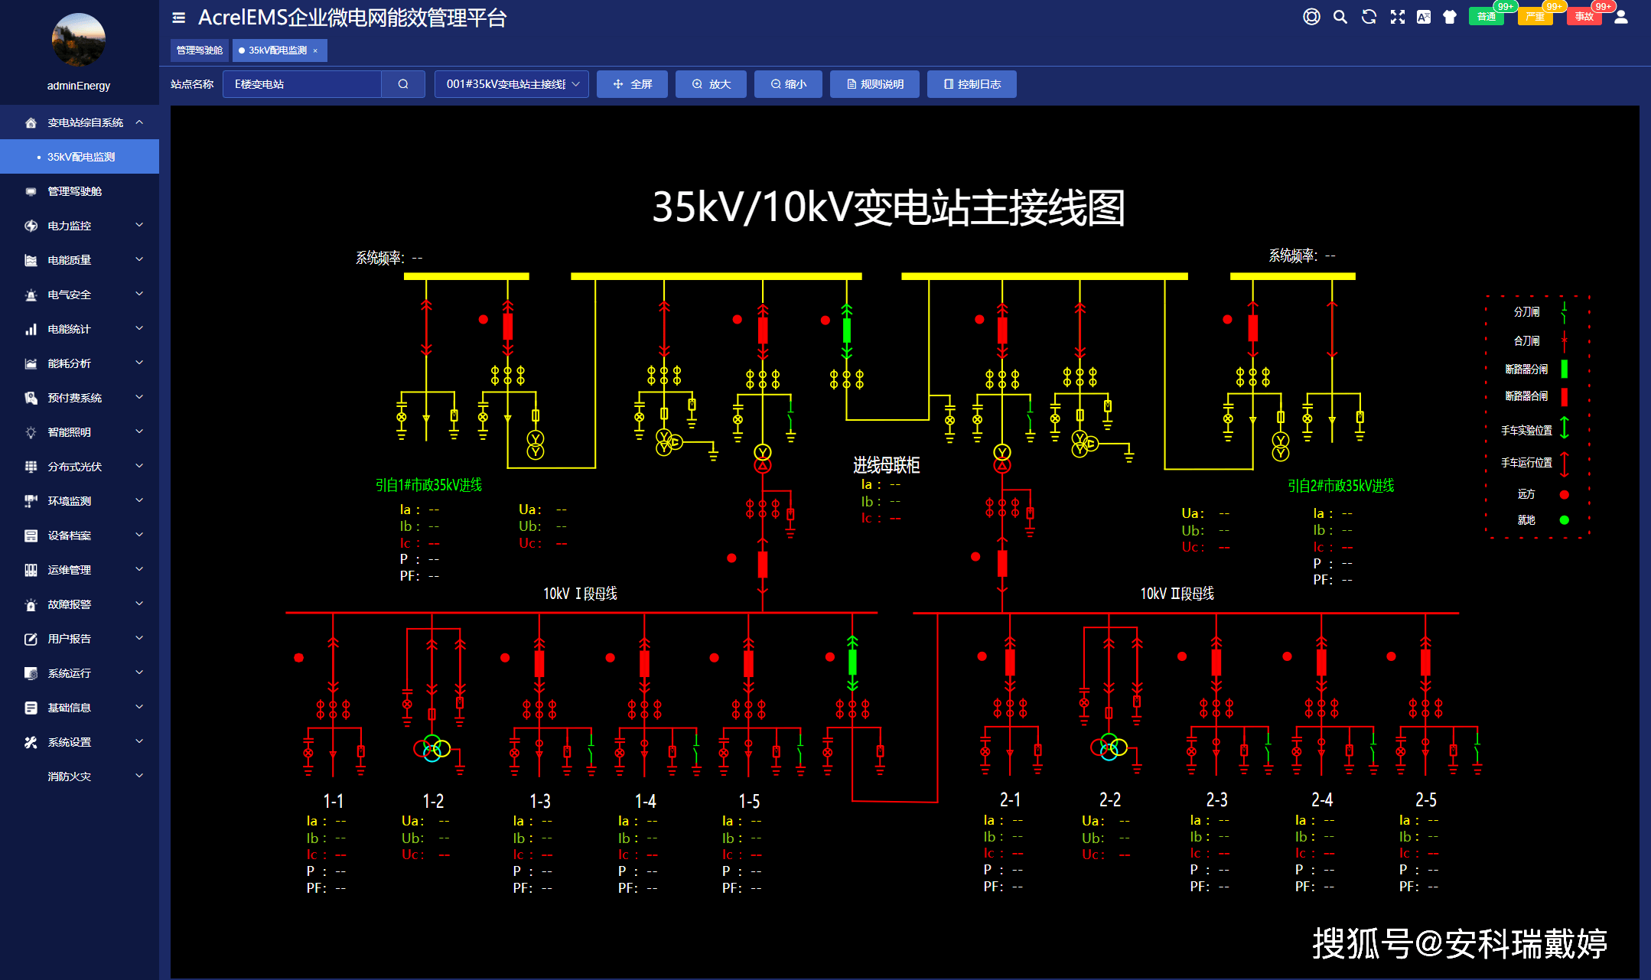This screenshot has width=1651, height=980.
Task: Click the 10kV I段母线 label
Action: (x=580, y=594)
